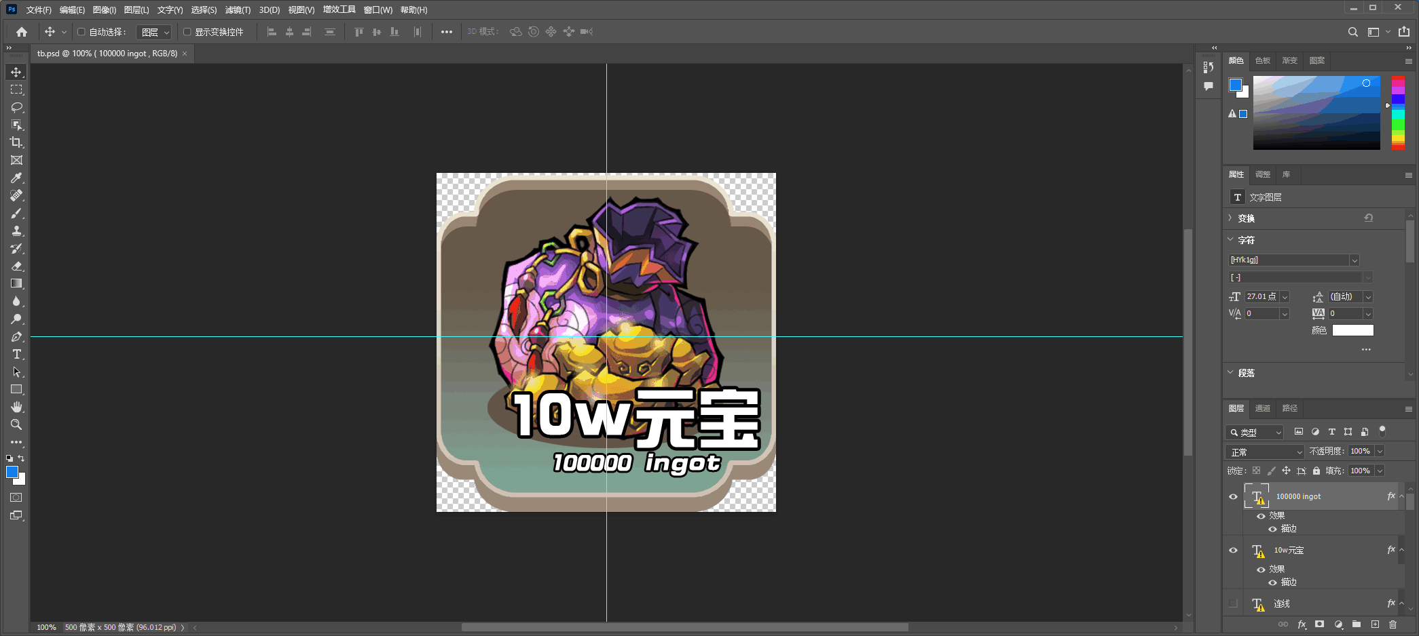Select the Gradient tool
Viewport: 1419px width, 636px height.
tap(16, 283)
